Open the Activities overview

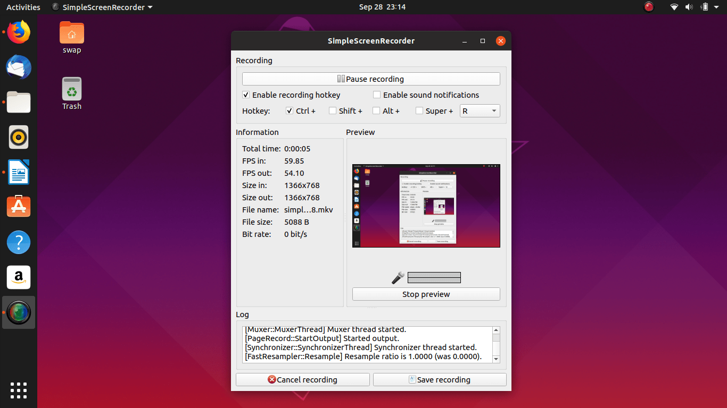tap(23, 7)
